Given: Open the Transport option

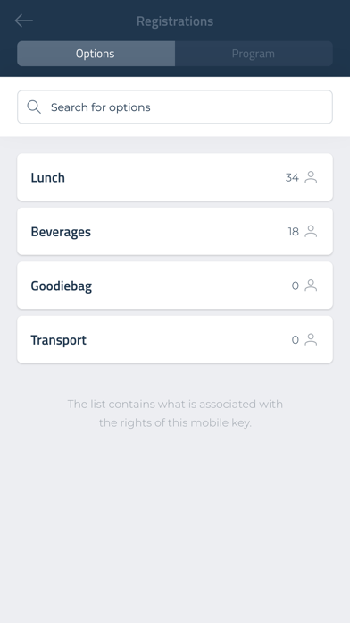Looking at the screenshot, I should [175, 340].
